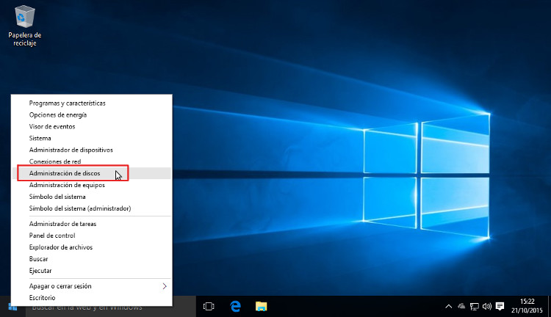Open Símbolo del sistema entry
This screenshot has height=317, width=551.
[x=91, y=197]
